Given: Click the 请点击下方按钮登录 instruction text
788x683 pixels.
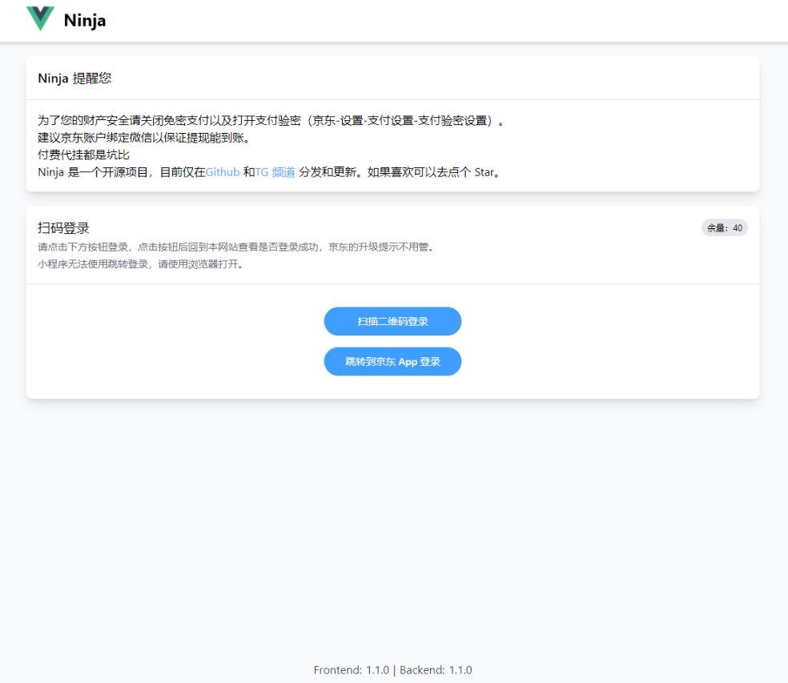Looking at the screenshot, I should (x=235, y=247).
